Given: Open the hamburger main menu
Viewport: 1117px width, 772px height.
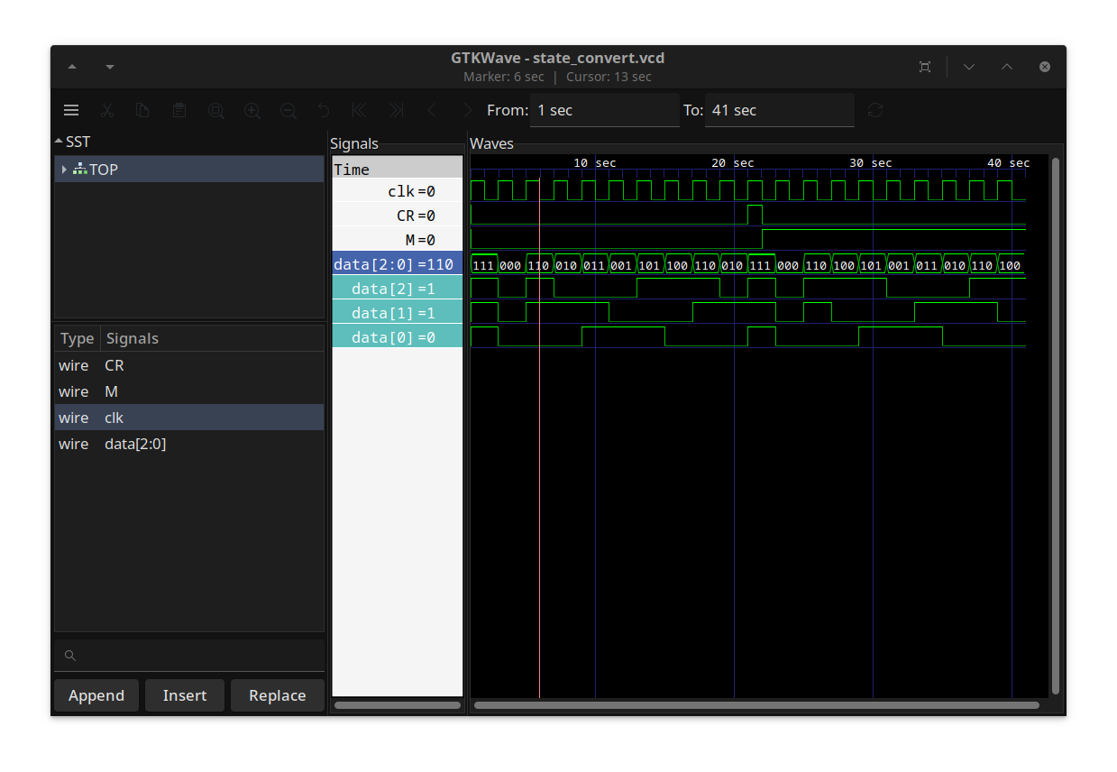Looking at the screenshot, I should (x=71, y=110).
